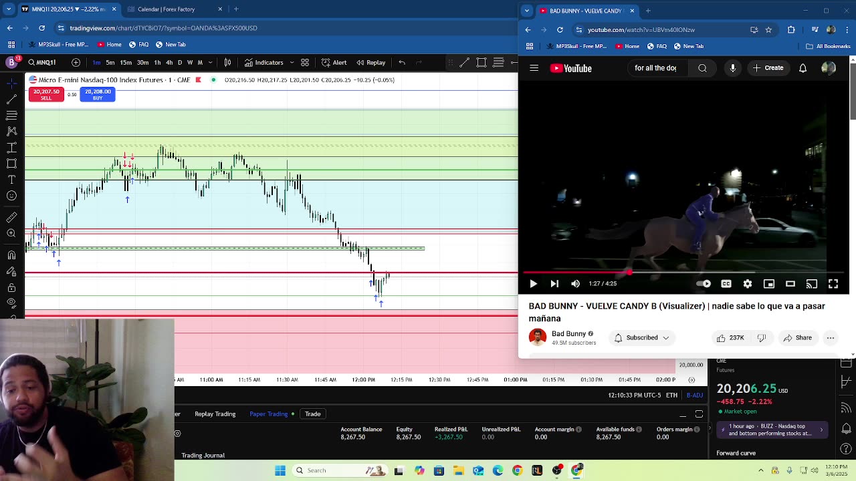Add symbol to compare on TradingView
This screenshot has width=856, height=481.
click(x=76, y=63)
